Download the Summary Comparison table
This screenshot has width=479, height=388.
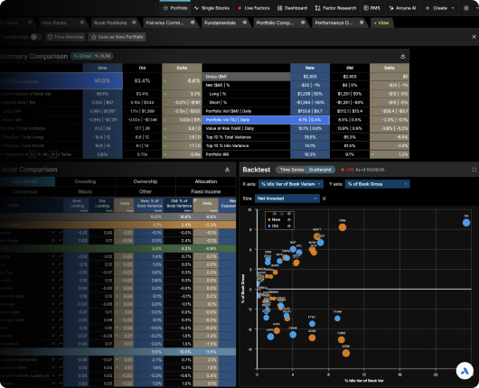click(x=402, y=56)
